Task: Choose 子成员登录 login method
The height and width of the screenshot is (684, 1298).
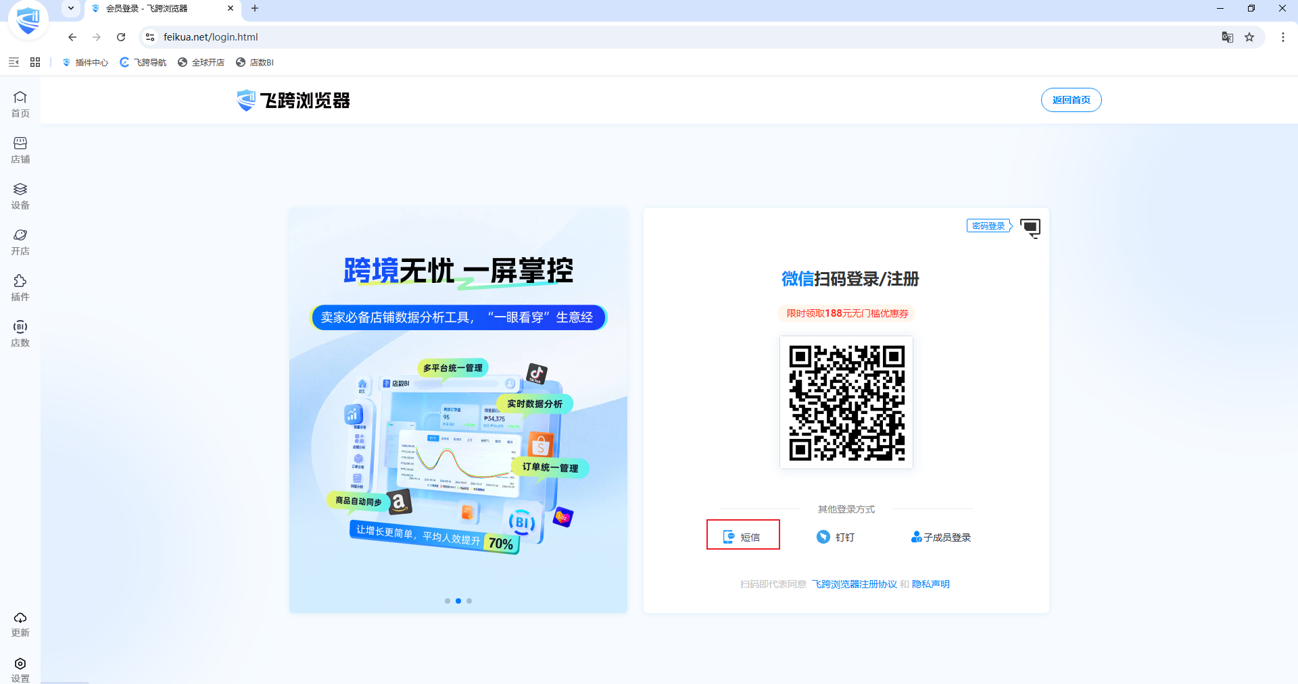Action: pyautogui.click(x=941, y=537)
